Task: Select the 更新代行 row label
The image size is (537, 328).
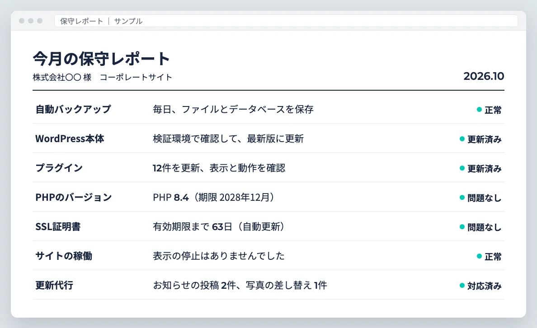Action: click(54, 285)
